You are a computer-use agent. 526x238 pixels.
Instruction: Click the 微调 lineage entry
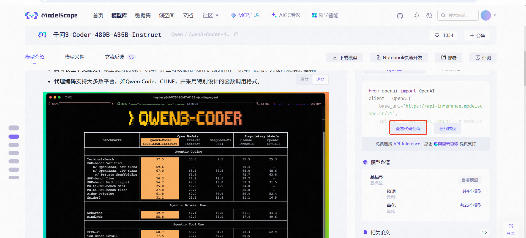(391, 191)
